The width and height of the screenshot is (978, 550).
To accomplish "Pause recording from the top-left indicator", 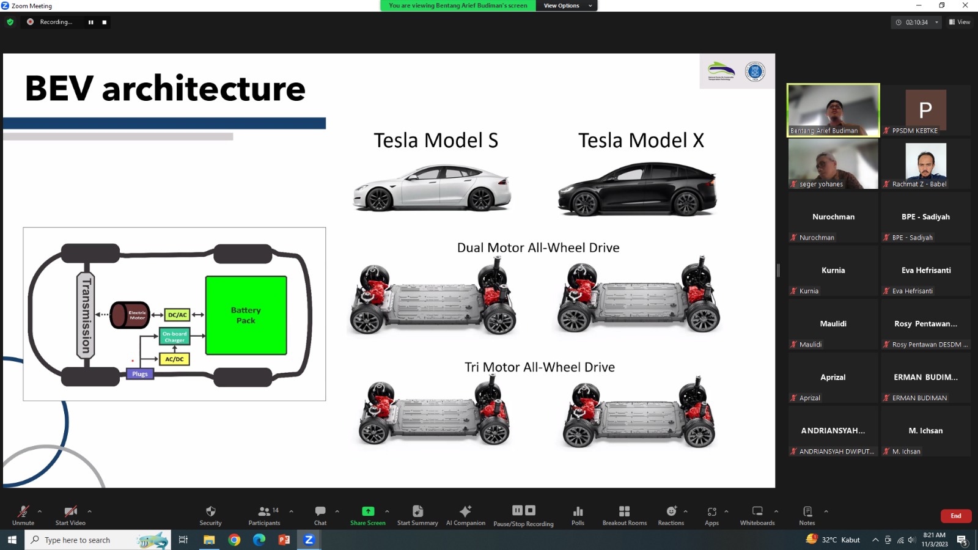I will click(91, 22).
